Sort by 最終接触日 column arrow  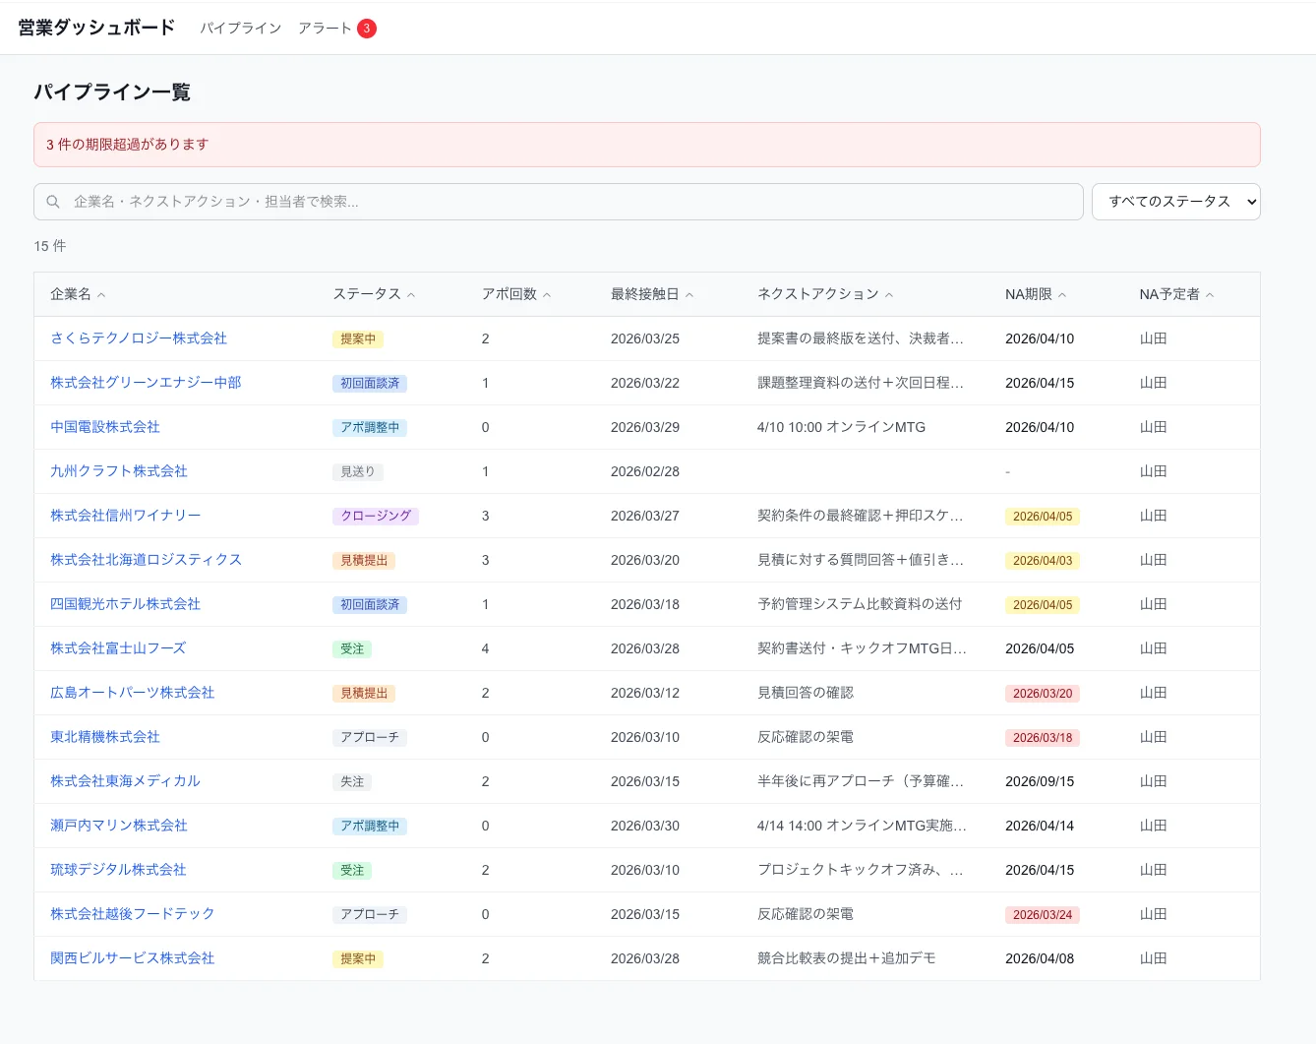[689, 295]
